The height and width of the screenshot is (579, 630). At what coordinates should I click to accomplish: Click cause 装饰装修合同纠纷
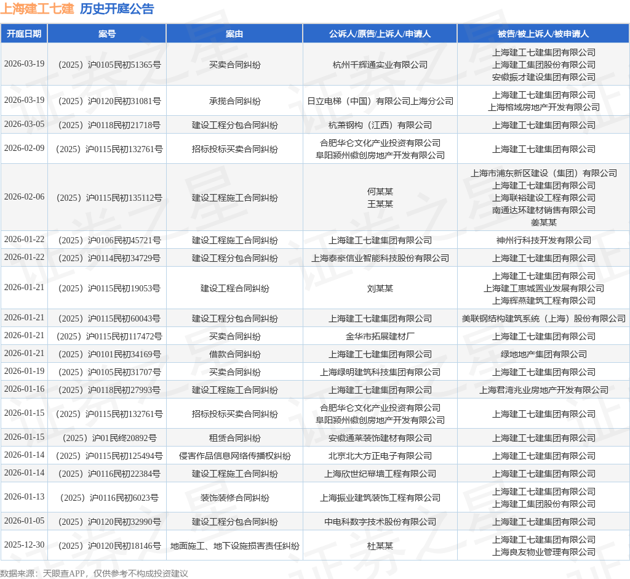click(234, 498)
